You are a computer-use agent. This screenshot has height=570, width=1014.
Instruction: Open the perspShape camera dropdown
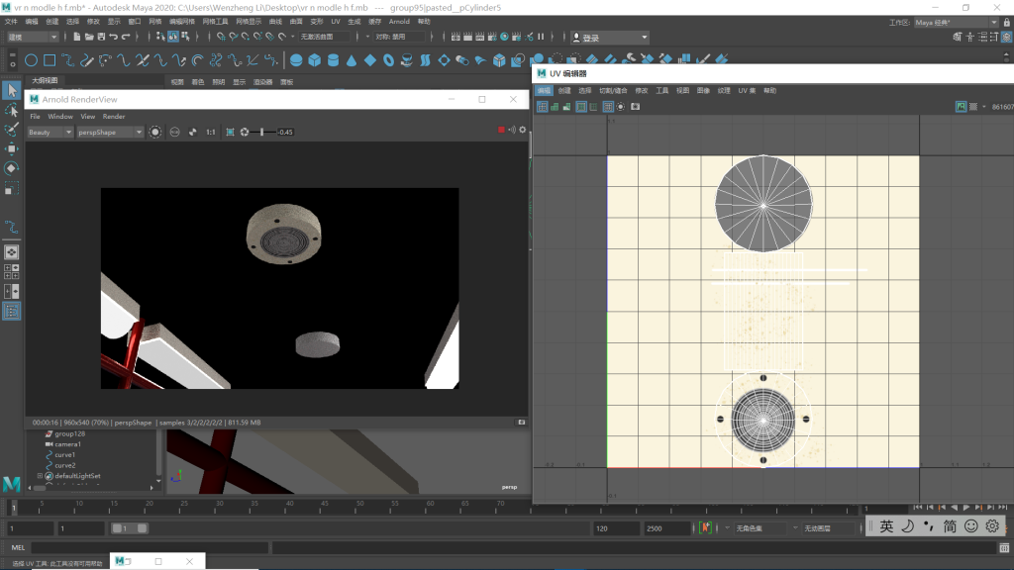(109, 132)
